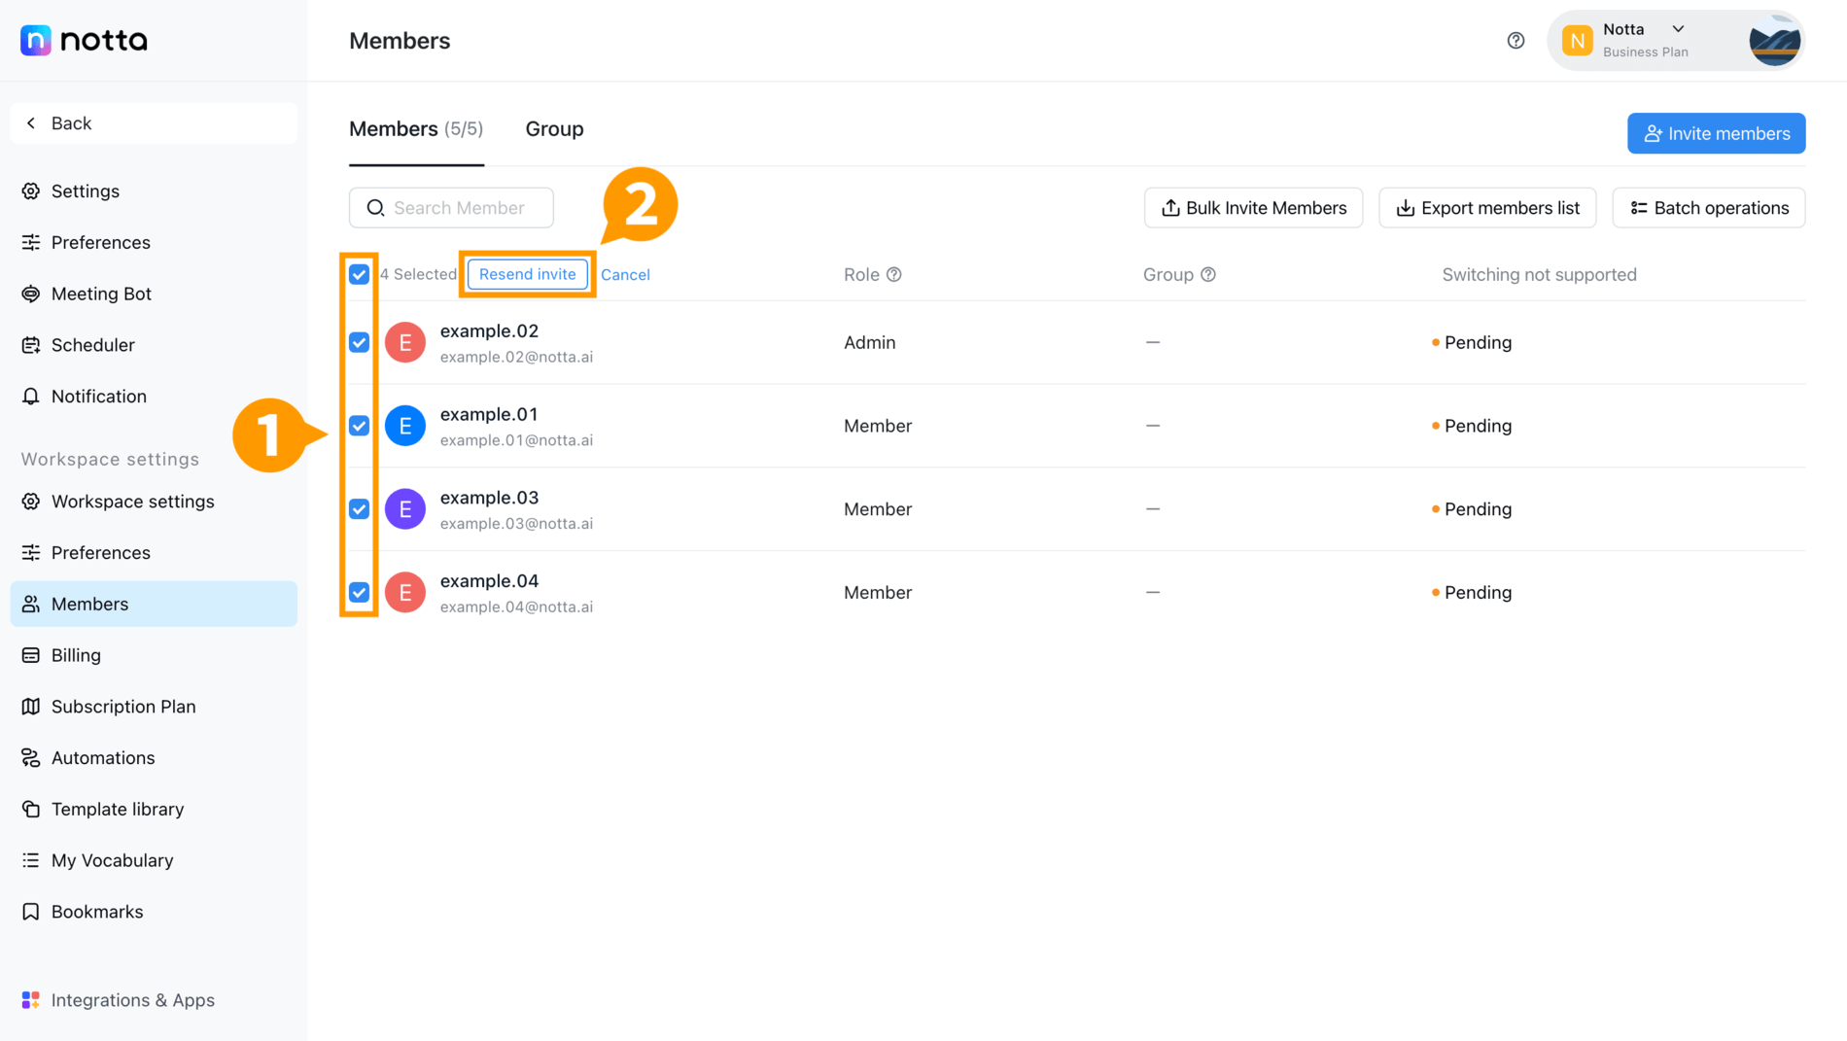Open Batch operations menu
The image size is (1847, 1041).
pos(1708,208)
